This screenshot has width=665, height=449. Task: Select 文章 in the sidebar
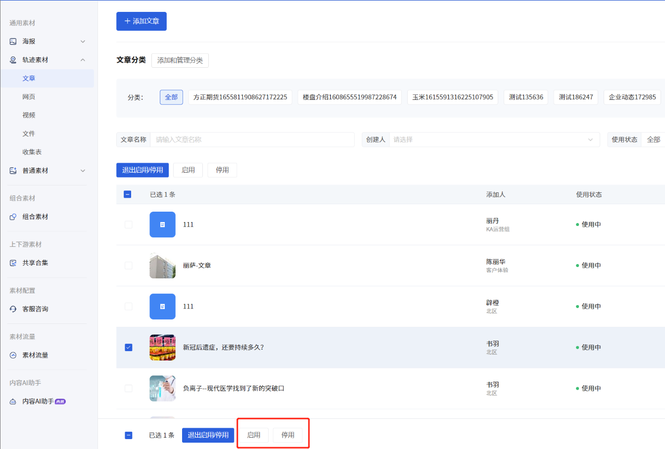coord(47,79)
